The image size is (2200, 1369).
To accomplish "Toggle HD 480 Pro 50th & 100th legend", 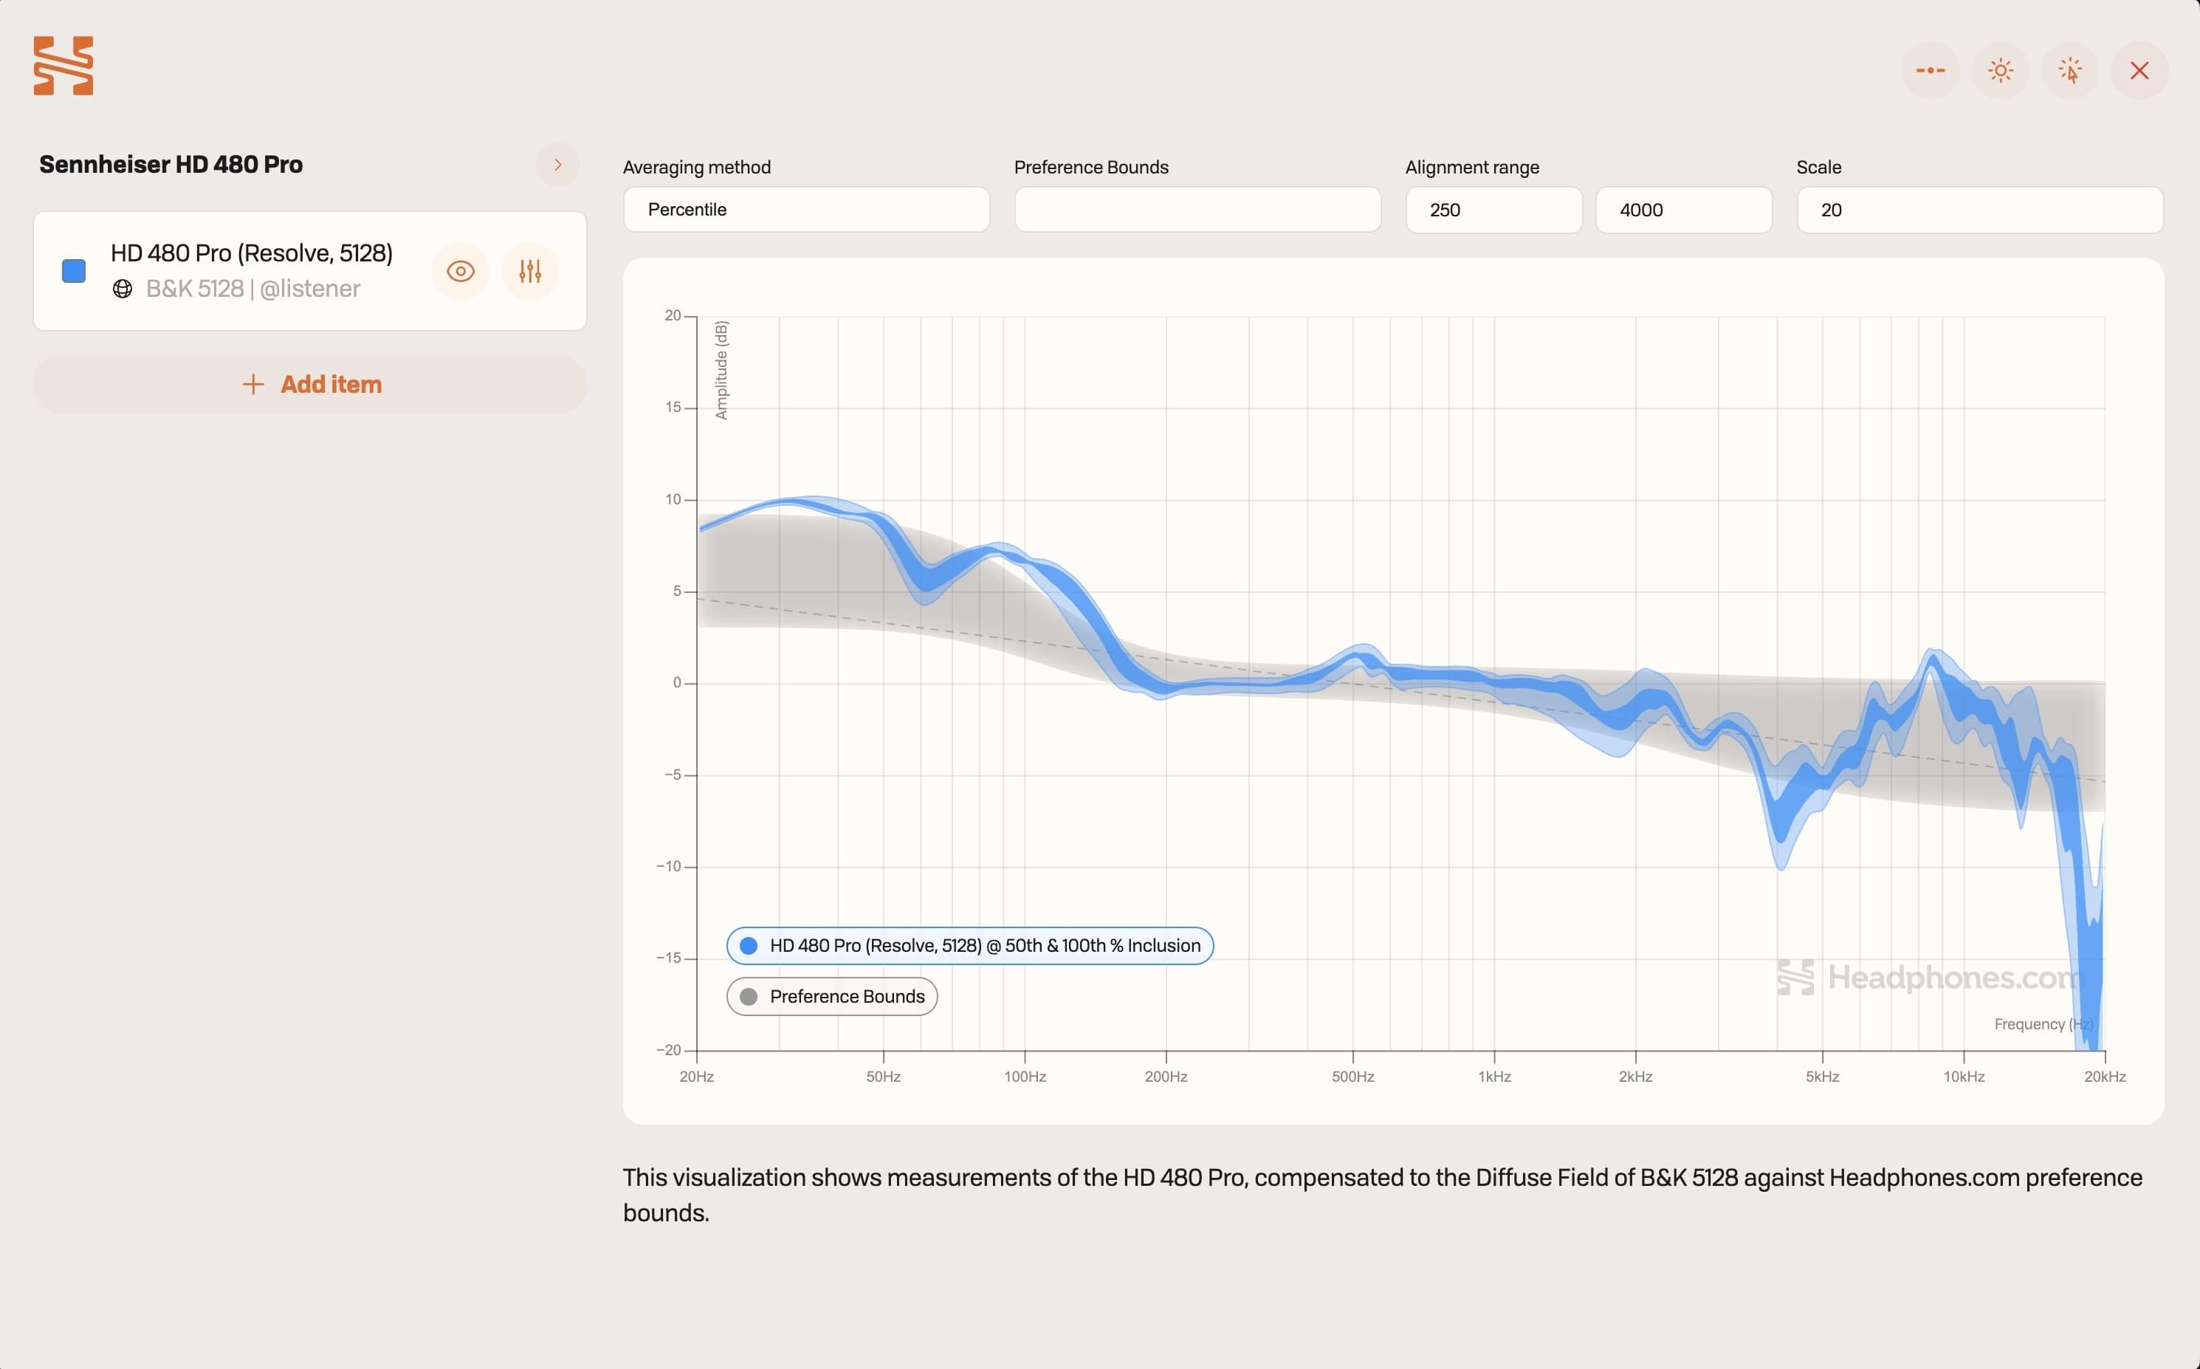I will pyautogui.click(x=970, y=946).
